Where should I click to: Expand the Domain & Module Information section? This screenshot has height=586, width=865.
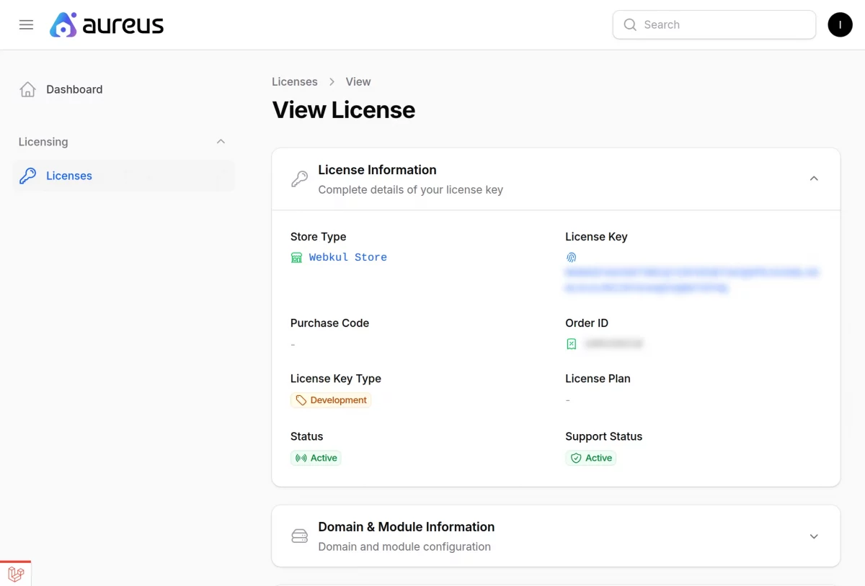pos(814,536)
